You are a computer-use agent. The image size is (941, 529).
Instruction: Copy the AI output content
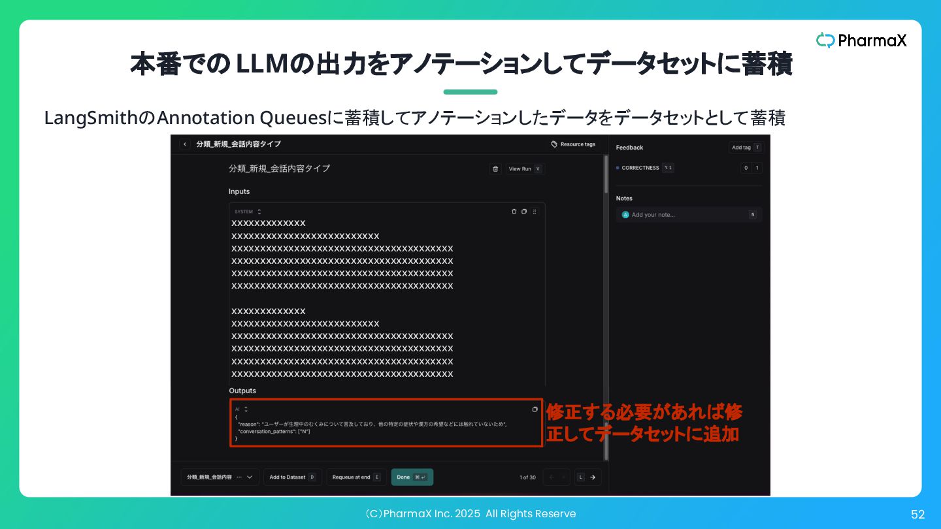pyautogui.click(x=535, y=409)
